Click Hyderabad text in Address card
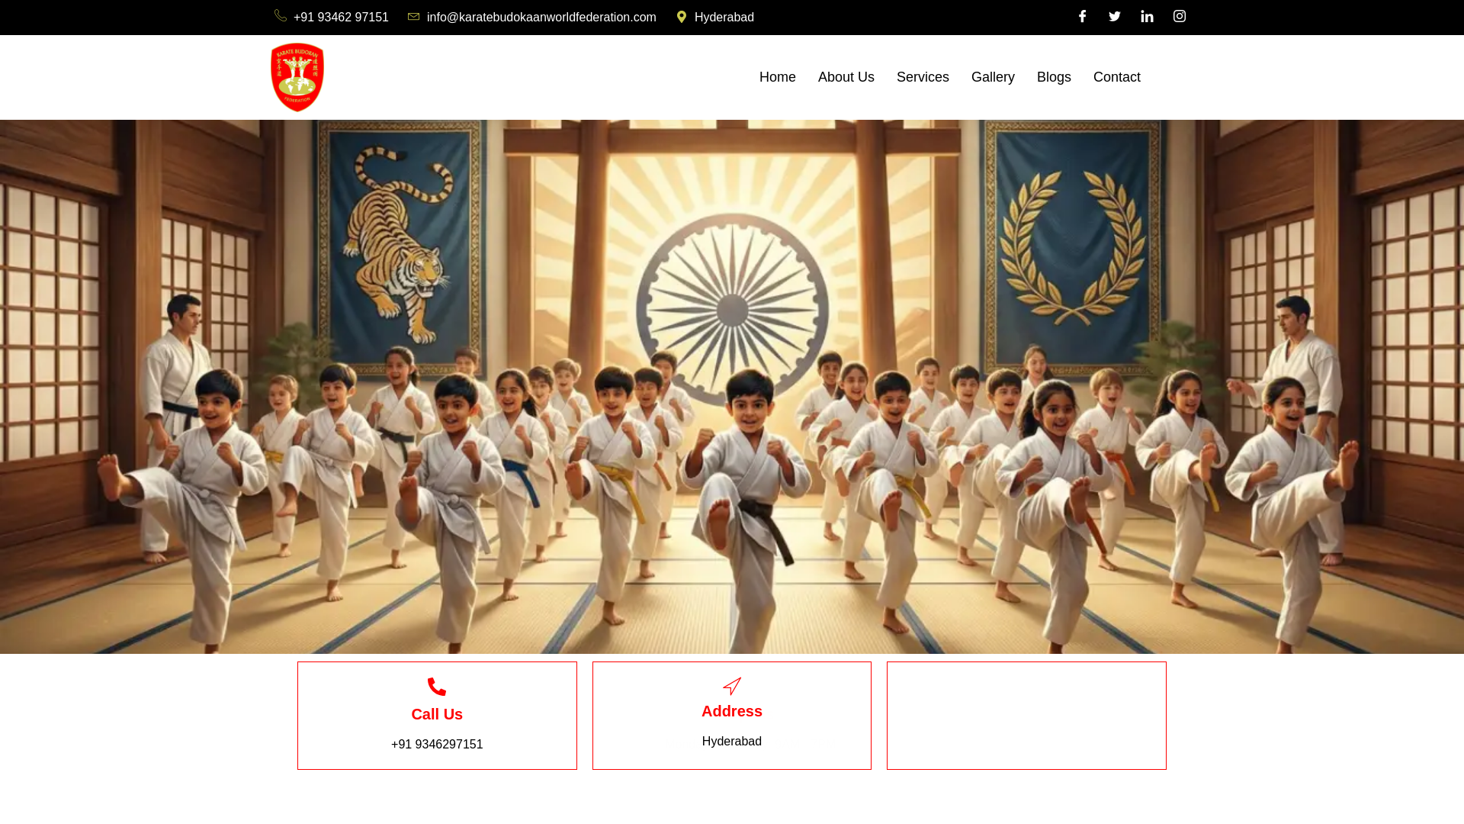This screenshot has height=824, width=1464. (732, 741)
